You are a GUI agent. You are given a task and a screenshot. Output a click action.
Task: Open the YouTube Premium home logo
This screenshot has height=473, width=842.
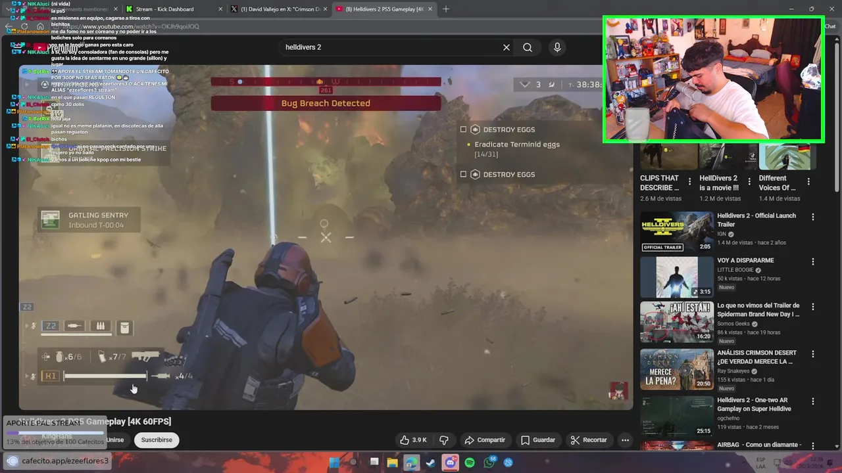[56, 47]
